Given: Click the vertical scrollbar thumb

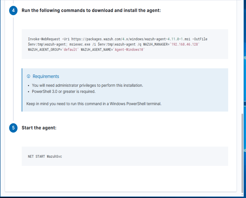Looking at the screenshot, I should tap(242, 152).
